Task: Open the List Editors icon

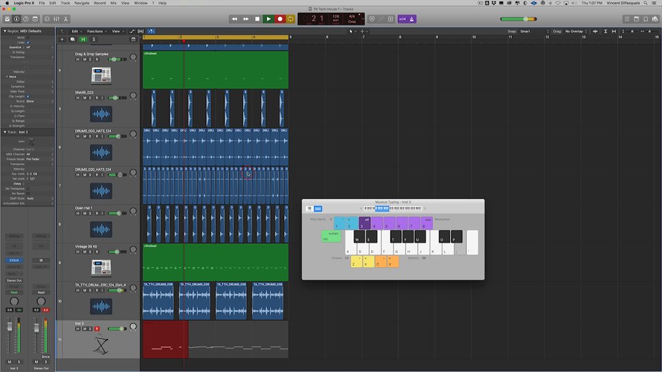Action: [627, 19]
